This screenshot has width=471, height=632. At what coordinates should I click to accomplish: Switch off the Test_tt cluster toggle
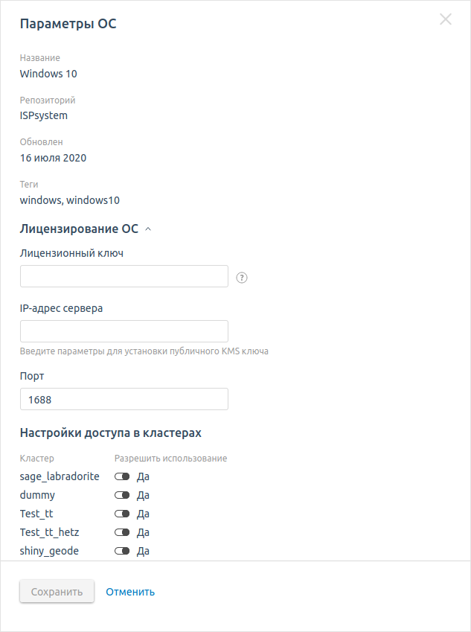tap(122, 514)
